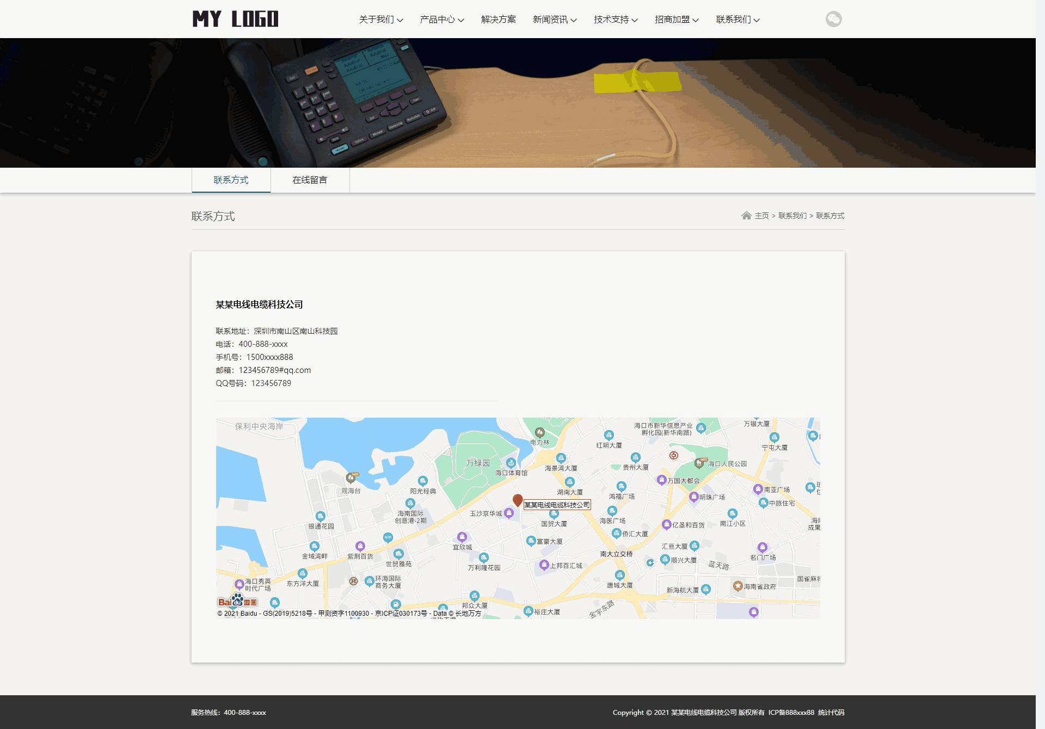The image size is (1045, 729).
Task: Click 海南省政府 star marker icon
Action: click(x=737, y=586)
